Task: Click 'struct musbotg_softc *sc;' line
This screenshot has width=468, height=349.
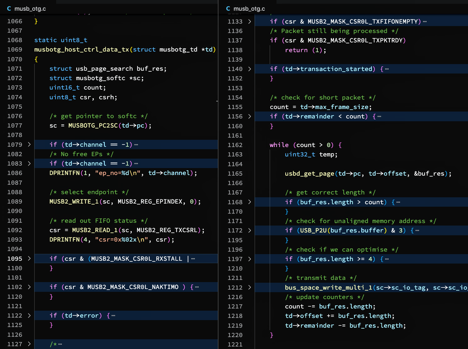Action: pyautogui.click(x=97, y=78)
